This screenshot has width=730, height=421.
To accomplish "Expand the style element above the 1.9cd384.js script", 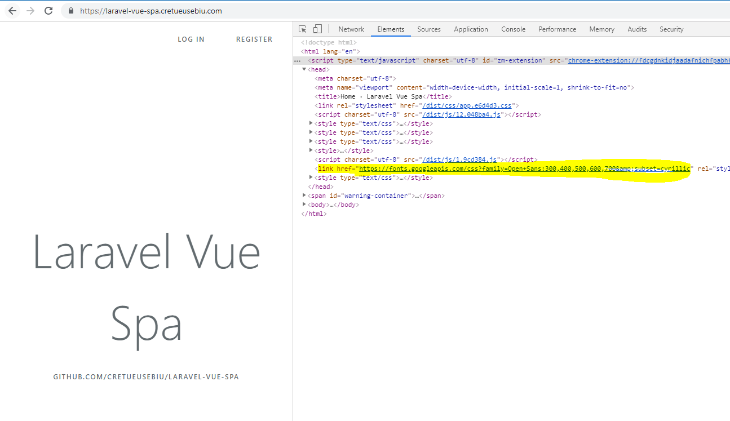I will (311, 150).
